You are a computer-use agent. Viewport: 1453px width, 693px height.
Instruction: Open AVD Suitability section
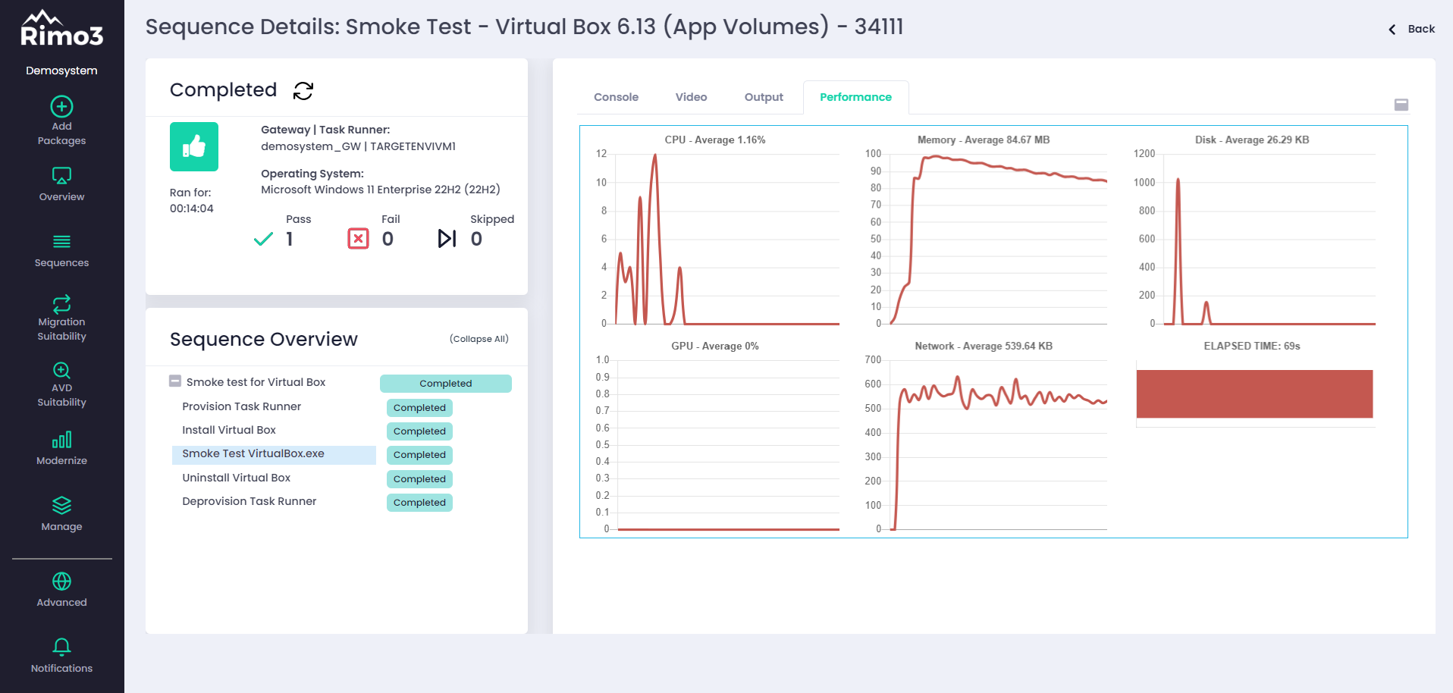point(61,384)
